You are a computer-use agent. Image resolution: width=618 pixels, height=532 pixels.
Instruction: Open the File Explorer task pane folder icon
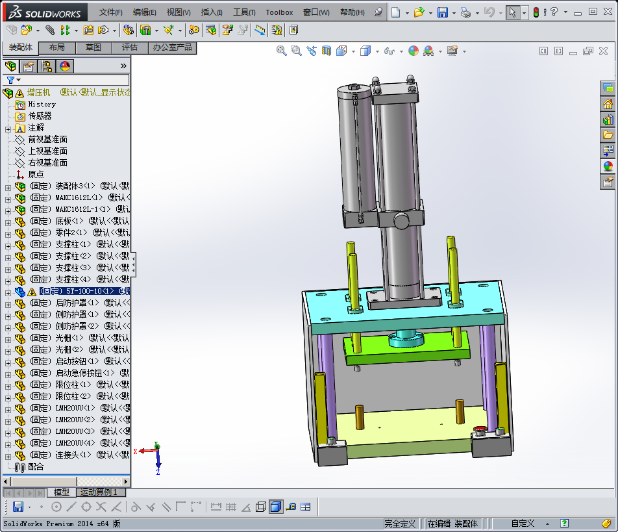pos(608,135)
